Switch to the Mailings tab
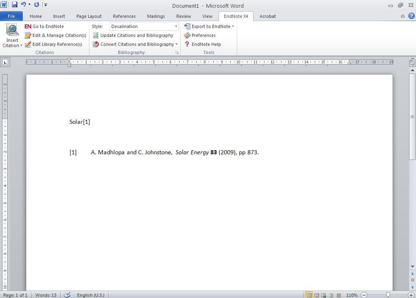Screen dimensions: 416x298 pyautogui.click(x=156, y=16)
